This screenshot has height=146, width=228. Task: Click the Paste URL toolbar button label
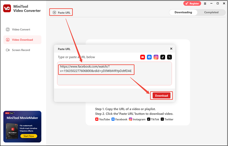(64, 12)
